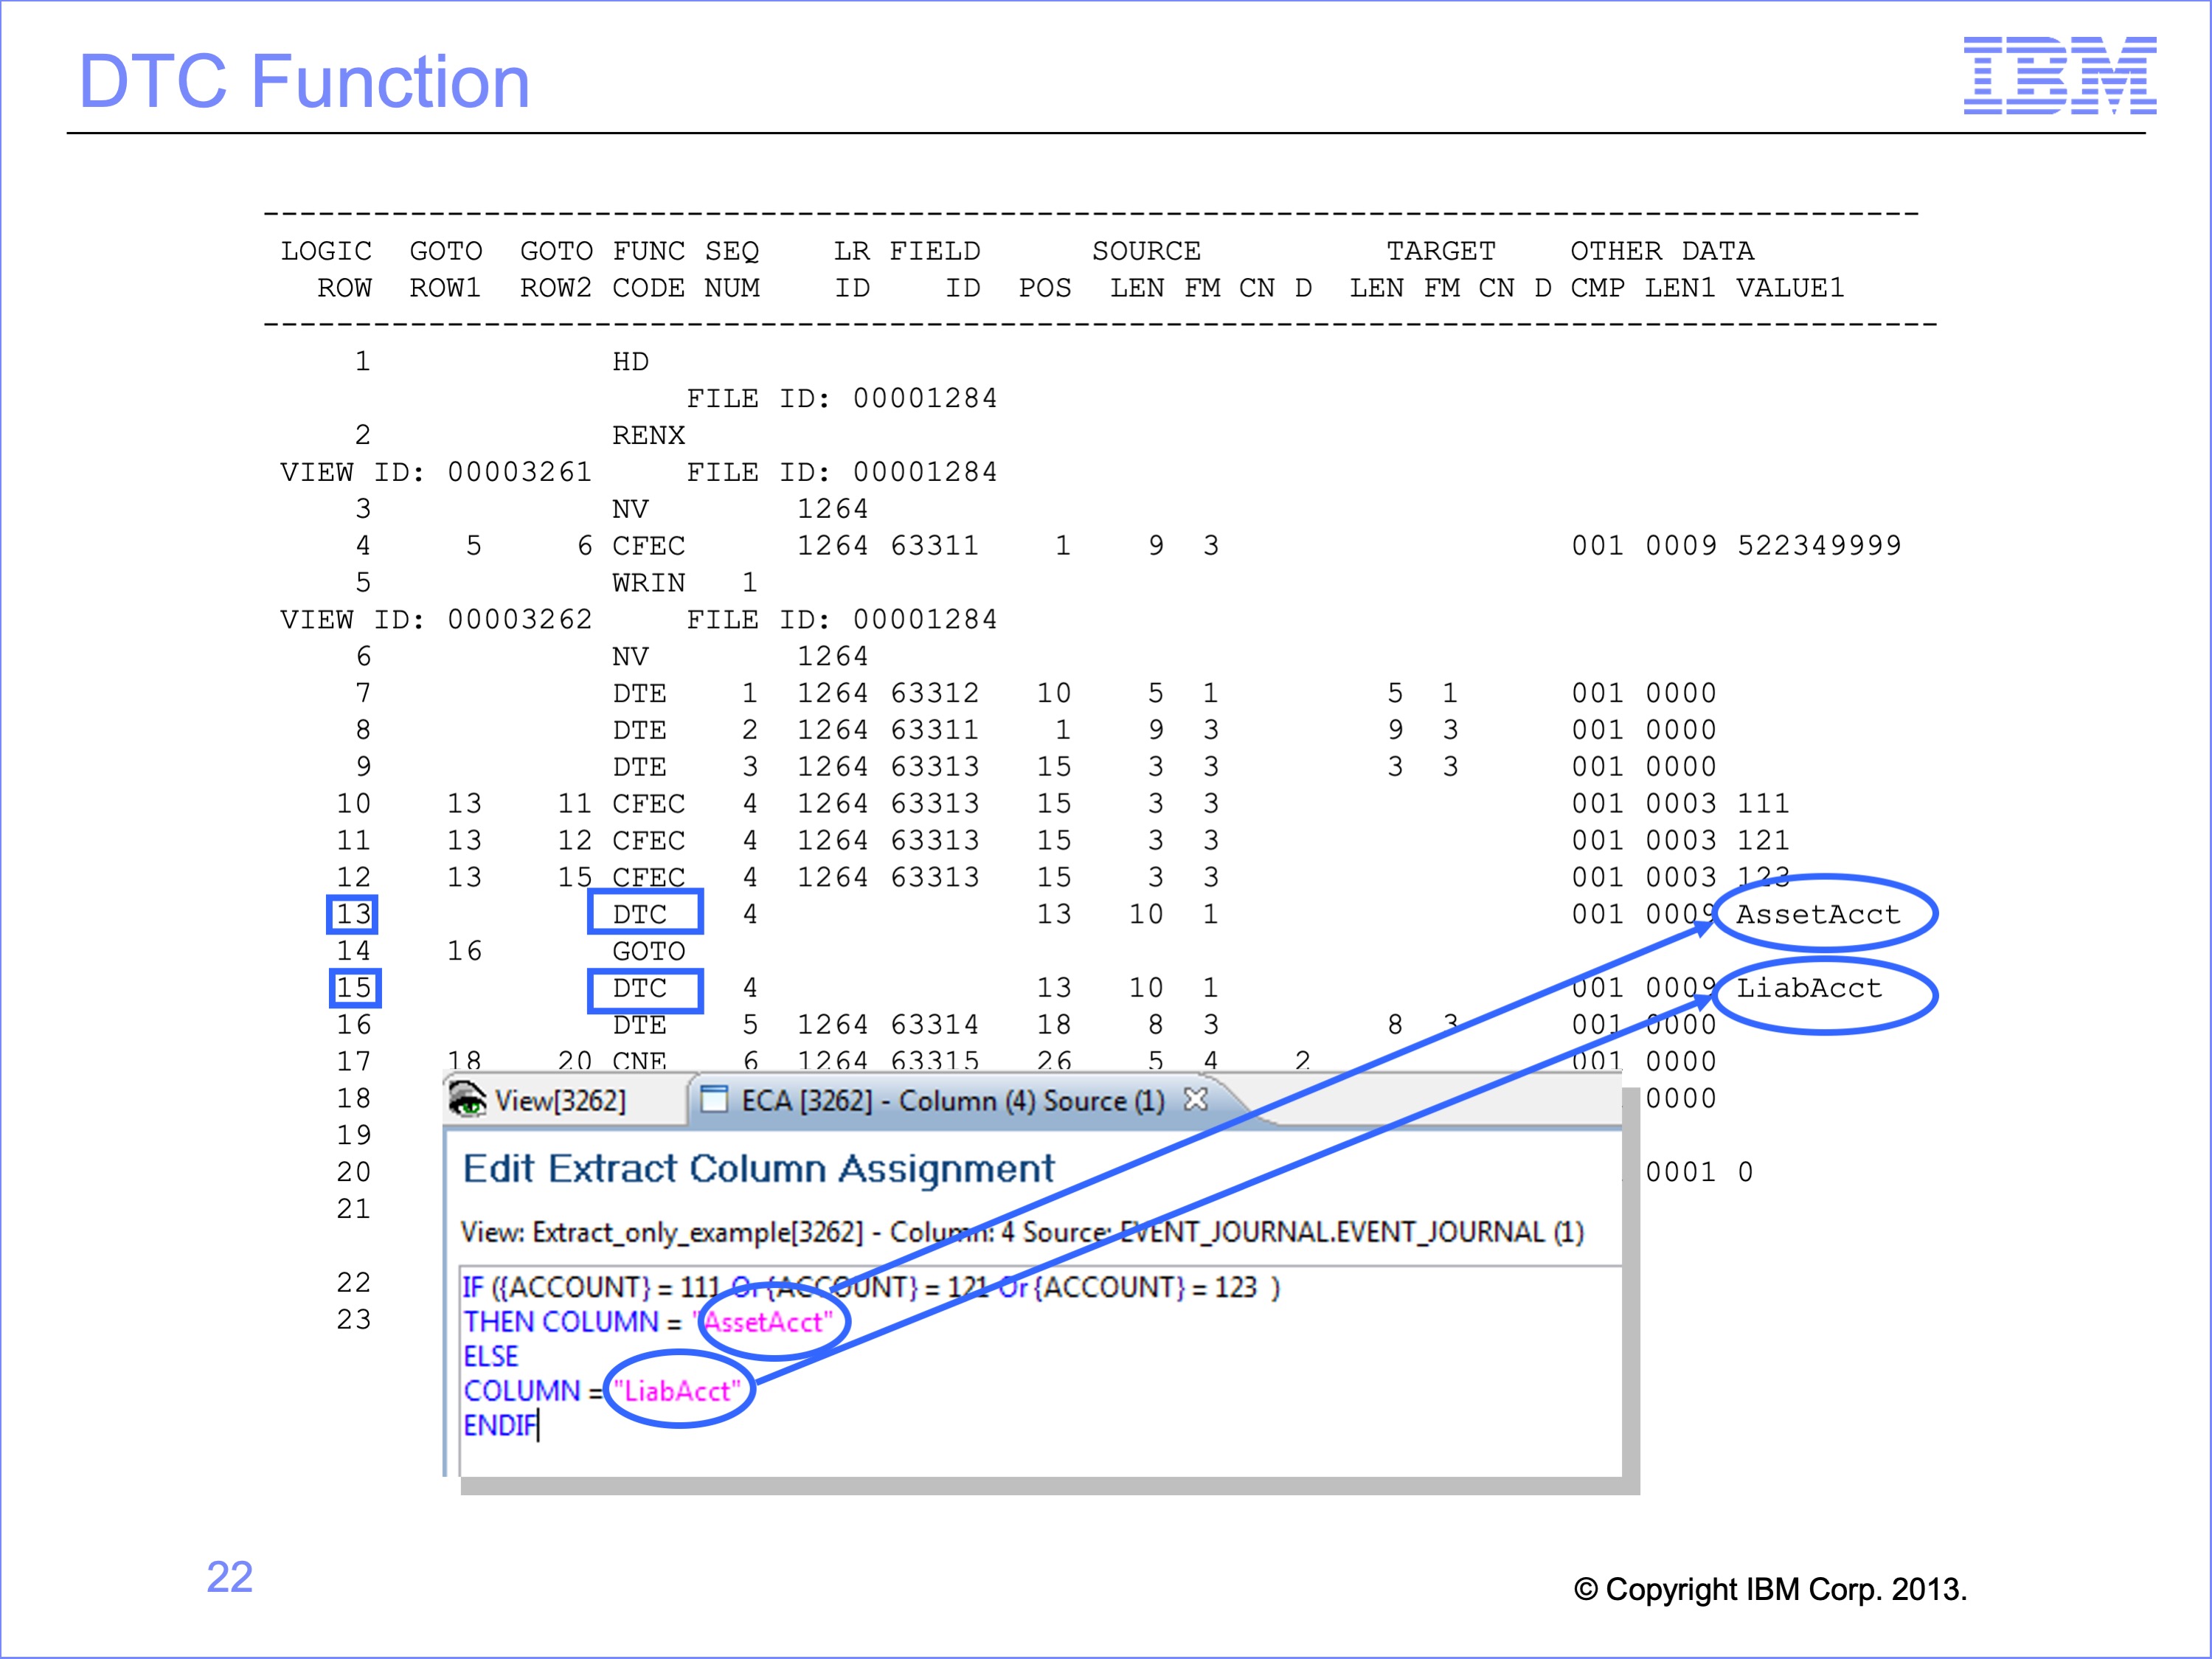Click the GOTO function code on row 14
The image size is (2212, 1659).
click(648, 951)
